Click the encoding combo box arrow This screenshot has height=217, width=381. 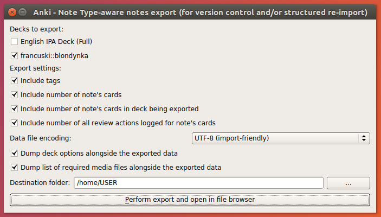(364, 138)
